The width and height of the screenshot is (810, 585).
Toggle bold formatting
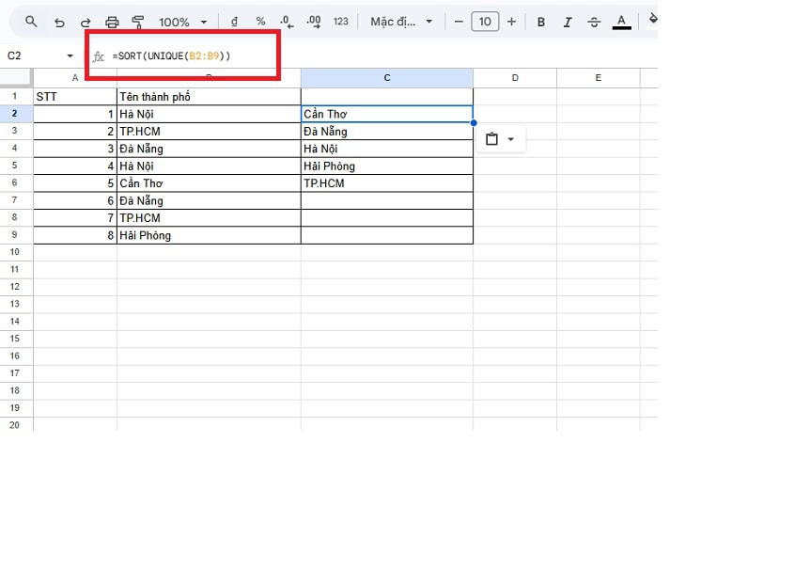tap(541, 21)
